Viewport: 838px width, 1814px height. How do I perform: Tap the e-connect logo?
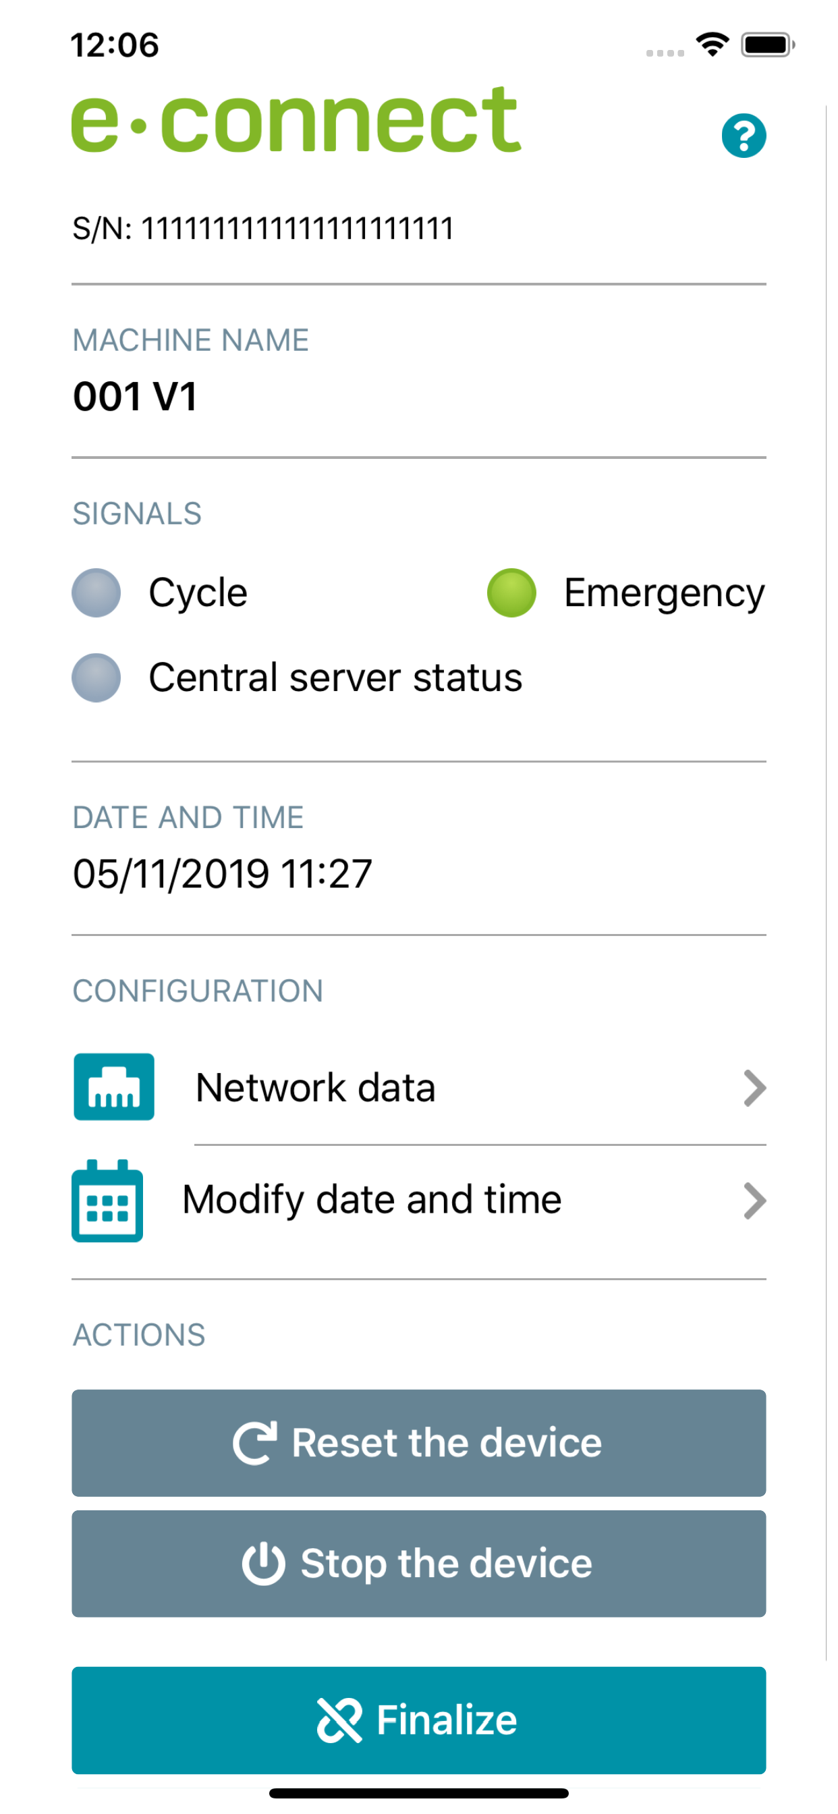(x=296, y=119)
